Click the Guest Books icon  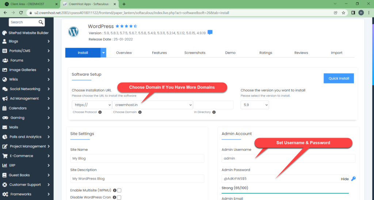click(4, 175)
